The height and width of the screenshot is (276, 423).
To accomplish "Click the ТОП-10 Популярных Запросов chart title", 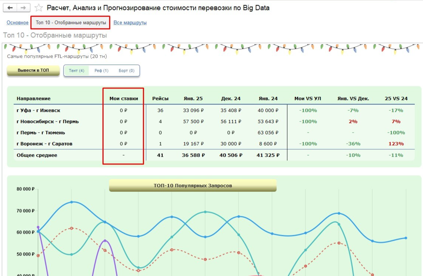I will point(193,185).
